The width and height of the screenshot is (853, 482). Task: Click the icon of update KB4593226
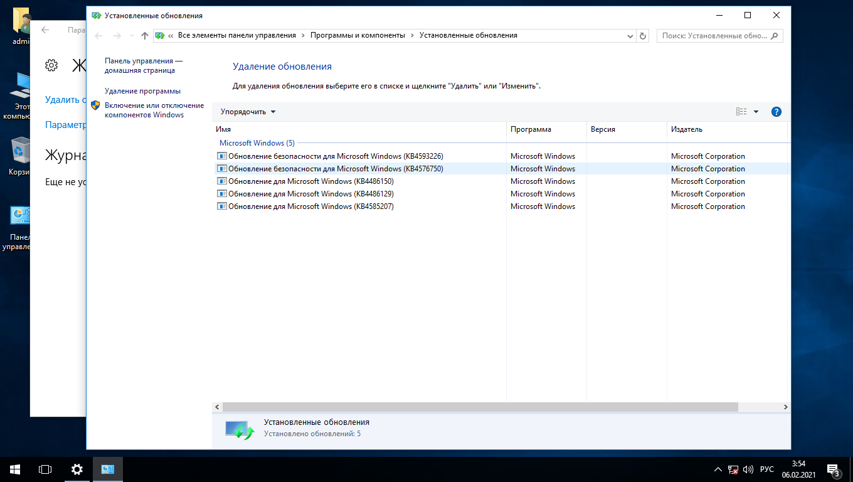222,156
